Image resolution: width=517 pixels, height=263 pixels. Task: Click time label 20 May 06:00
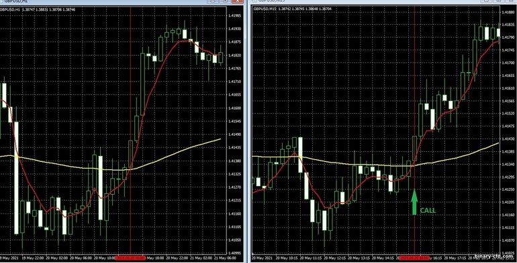coord(81,258)
